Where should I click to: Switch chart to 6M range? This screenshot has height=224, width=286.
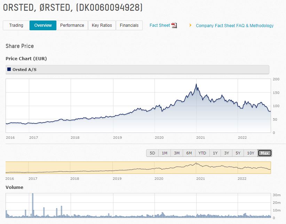click(189, 153)
